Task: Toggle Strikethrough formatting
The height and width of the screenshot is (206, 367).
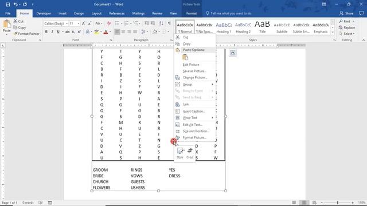Action: click(x=68, y=31)
